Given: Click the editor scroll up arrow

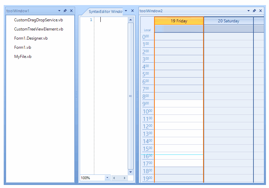Looking at the screenshot, I should click(130, 20).
